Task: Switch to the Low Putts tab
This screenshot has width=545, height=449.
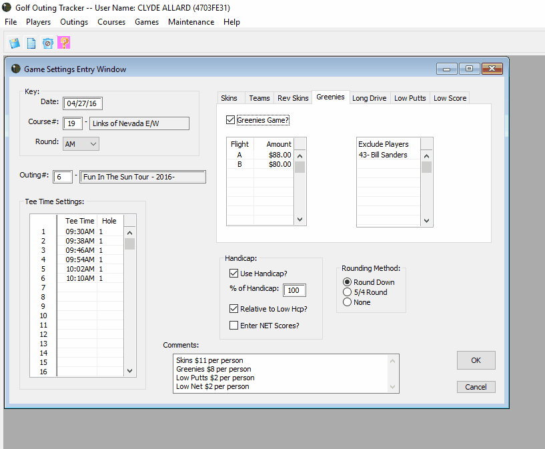Action: point(410,98)
